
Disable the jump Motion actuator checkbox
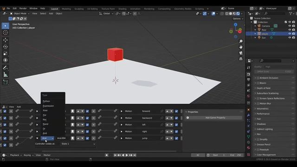pyautogui.click(x=176, y=138)
